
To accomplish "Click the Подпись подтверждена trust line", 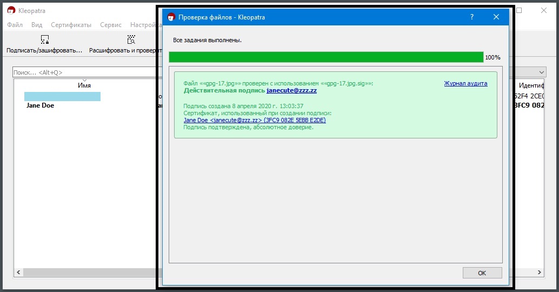I will [x=249, y=127].
